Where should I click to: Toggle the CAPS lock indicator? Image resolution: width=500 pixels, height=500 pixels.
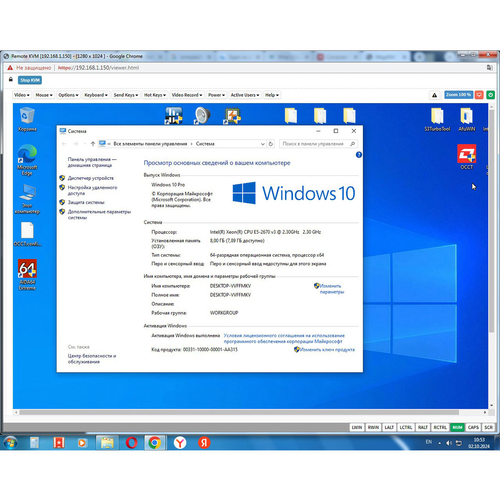pyautogui.click(x=473, y=427)
